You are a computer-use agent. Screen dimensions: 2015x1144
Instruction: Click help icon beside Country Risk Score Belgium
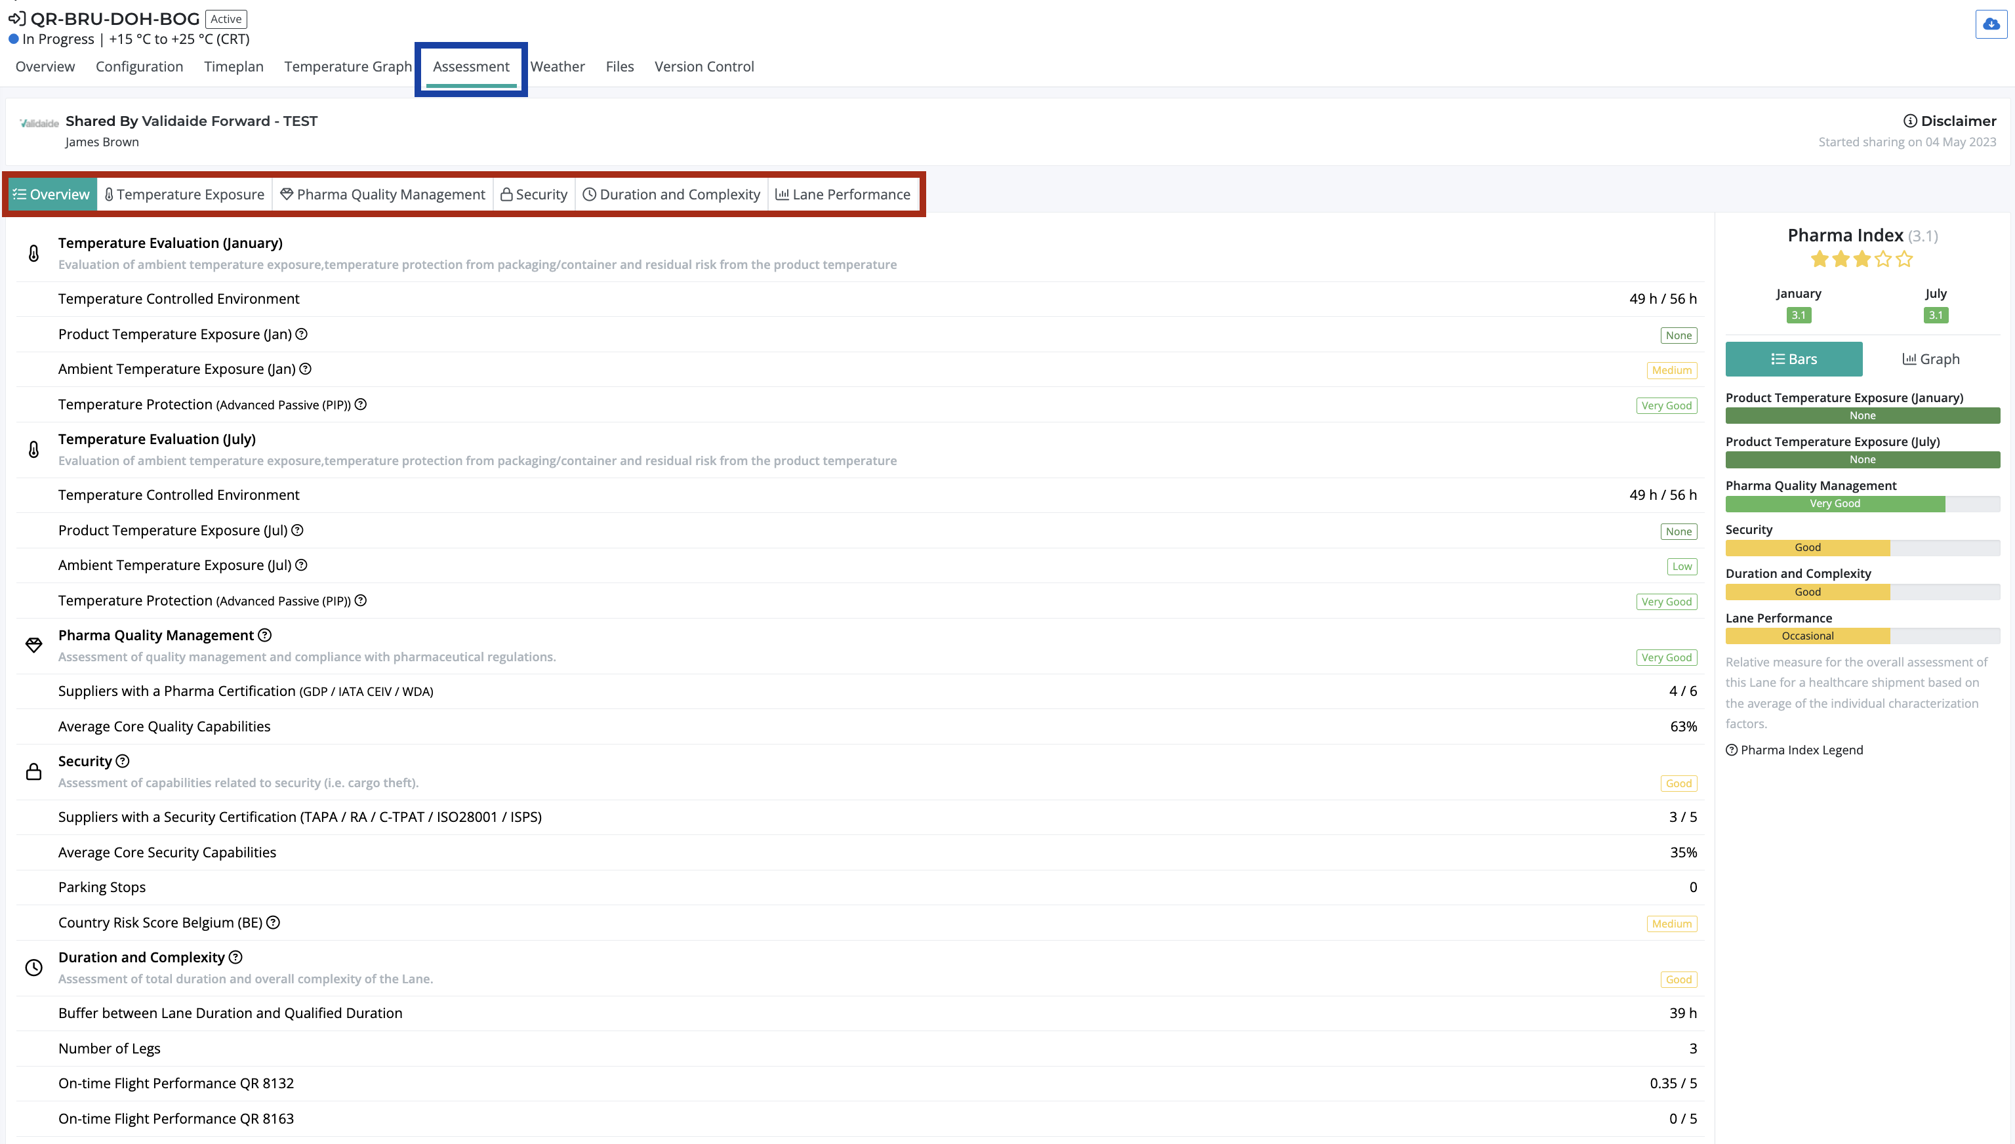point(274,922)
